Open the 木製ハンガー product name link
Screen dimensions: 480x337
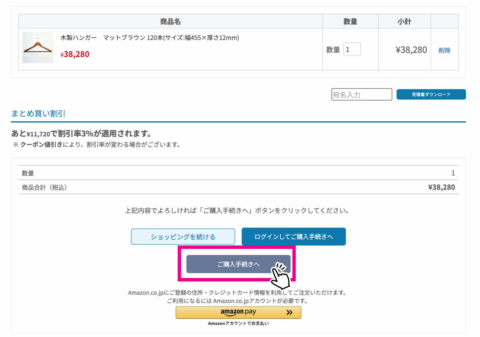tap(150, 38)
